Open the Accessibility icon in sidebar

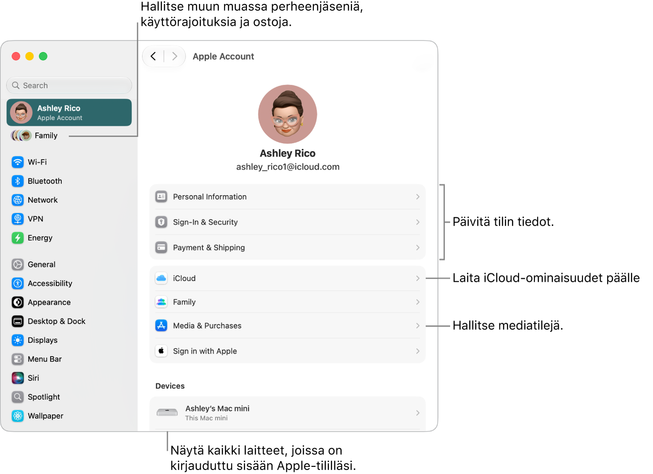18,283
